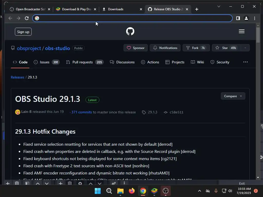Close the Downloads tab
This screenshot has height=197, width=263.
(141, 9)
